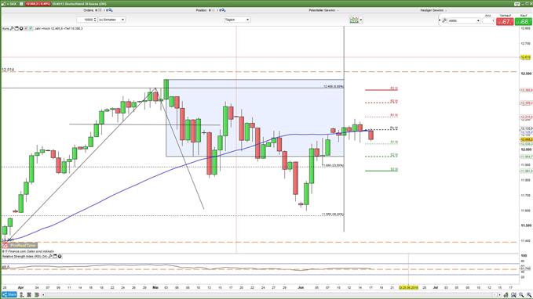The height and width of the screenshot is (299, 533).
Task: Click the red Verkauf sell button
Action: 505,22
